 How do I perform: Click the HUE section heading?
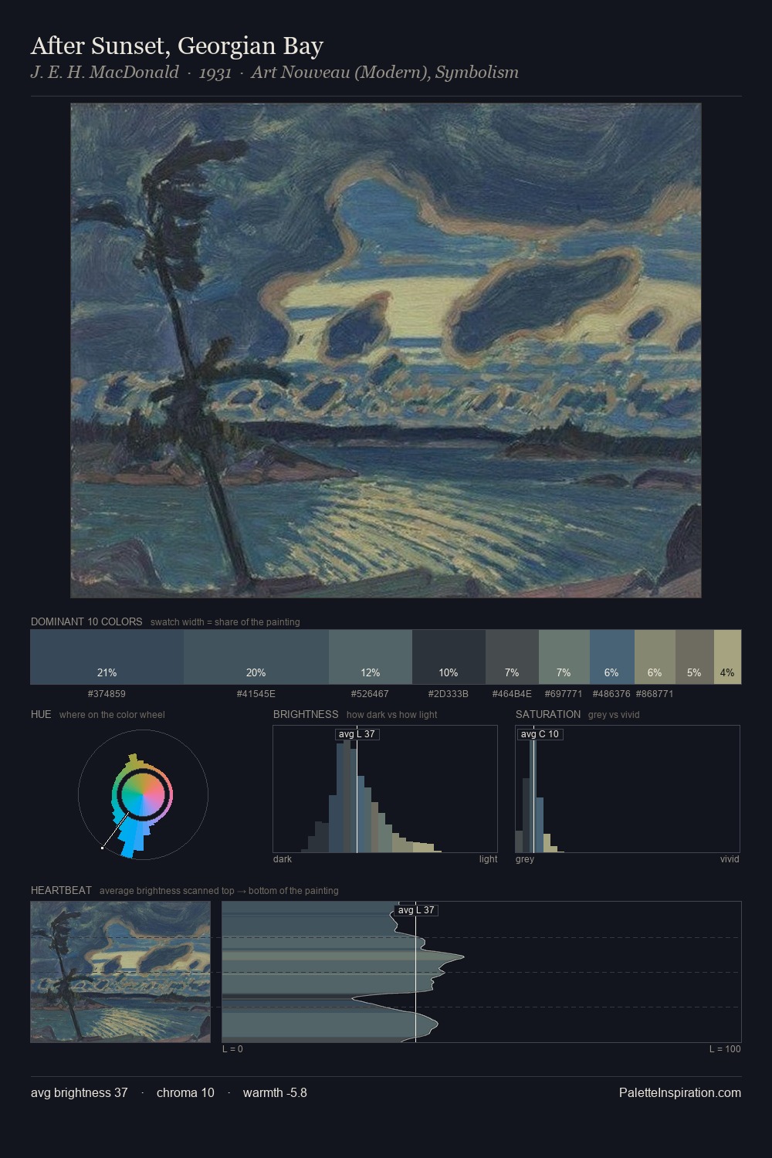coord(41,714)
